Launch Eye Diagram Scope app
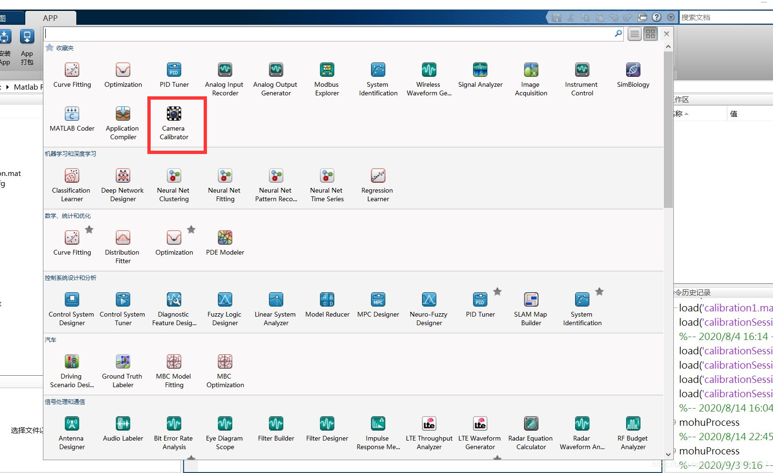The height and width of the screenshot is (473, 773). 225,433
